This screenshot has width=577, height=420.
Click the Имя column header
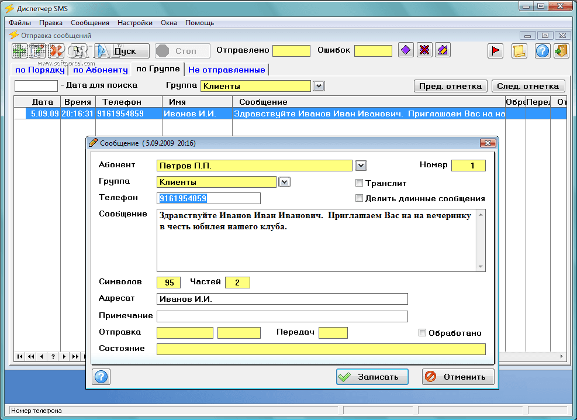197,102
